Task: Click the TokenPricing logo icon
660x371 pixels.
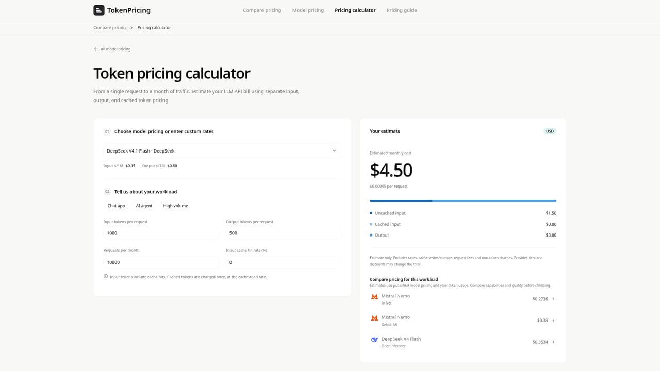Action: (98, 10)
